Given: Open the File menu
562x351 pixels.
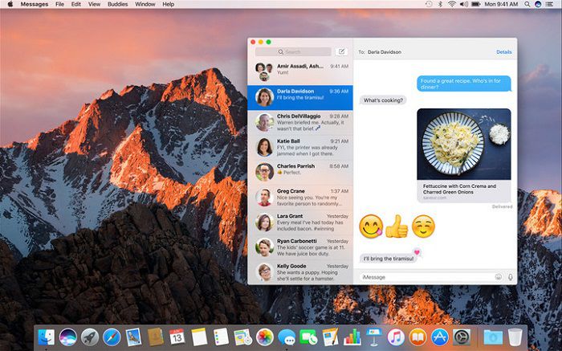Looking at the screenshot, I should pos(60,4).
